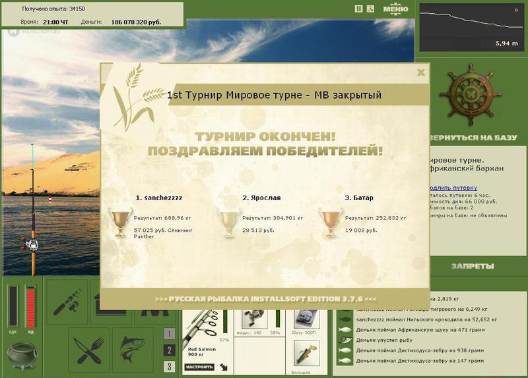Click log entry Демьян упустил рыбу
The width and height of the screenshot is (528, 378).
pyautogui.click(x=384, y=340)
